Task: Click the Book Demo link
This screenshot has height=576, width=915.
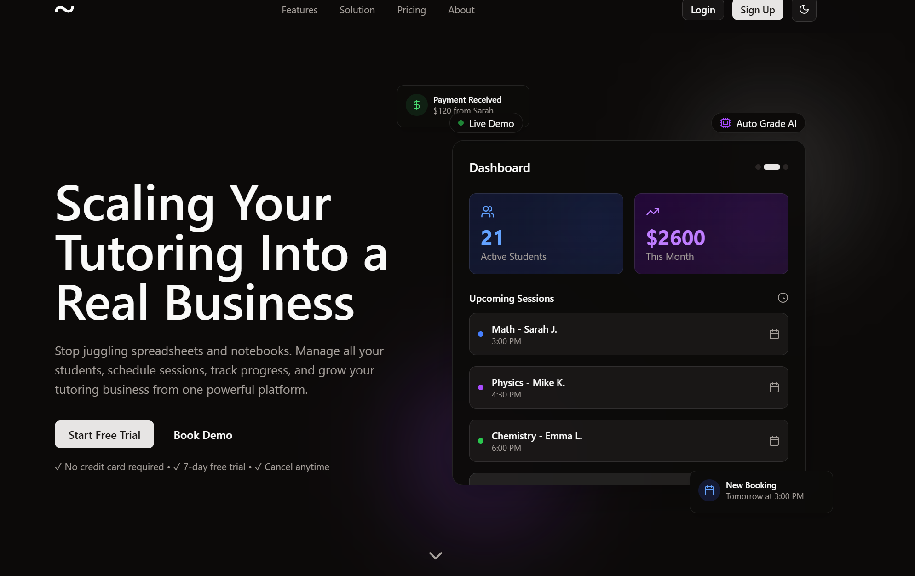Action: coord(203,435)
